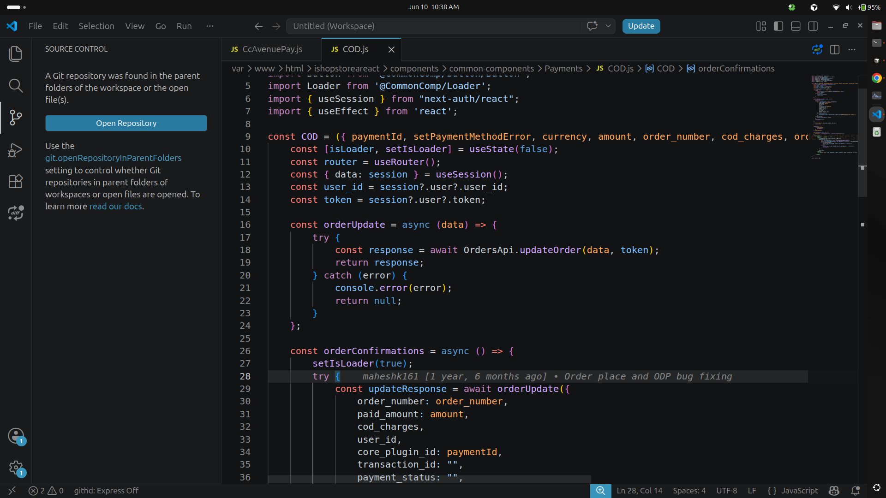The image size is (886, 498).
Task: Open the Selection menu
Action: [x=96, y=26]
